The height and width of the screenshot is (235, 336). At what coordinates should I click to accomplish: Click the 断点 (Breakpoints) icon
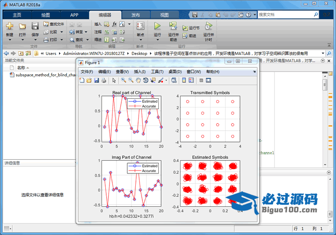coord(141,26)
